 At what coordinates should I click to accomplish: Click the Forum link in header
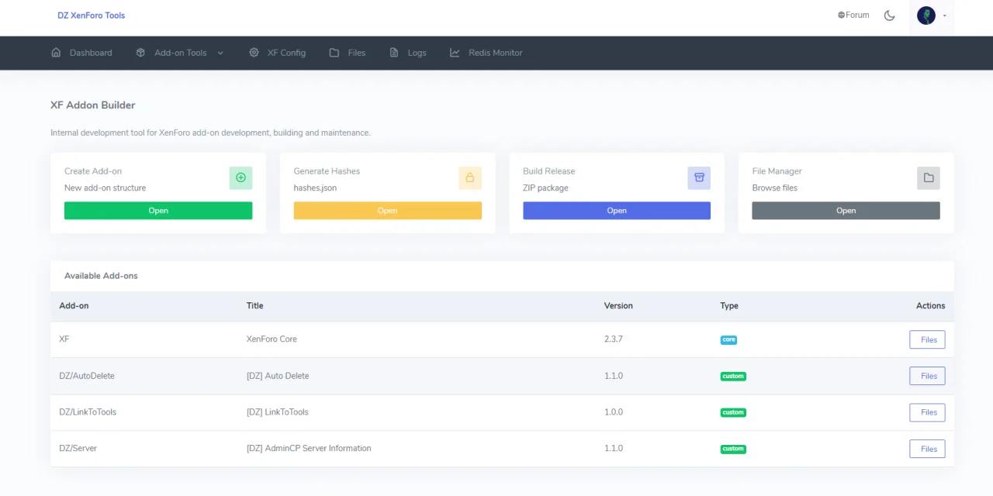coord(853,15)
